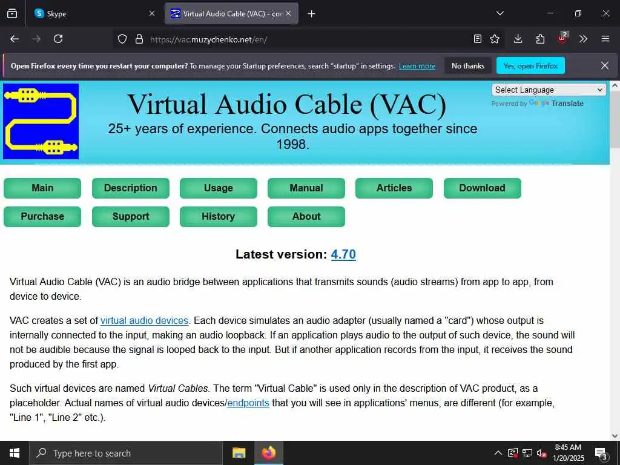620x465 pixels.
Task: Click the taskbar search box
Action: [x=126, y=453]
